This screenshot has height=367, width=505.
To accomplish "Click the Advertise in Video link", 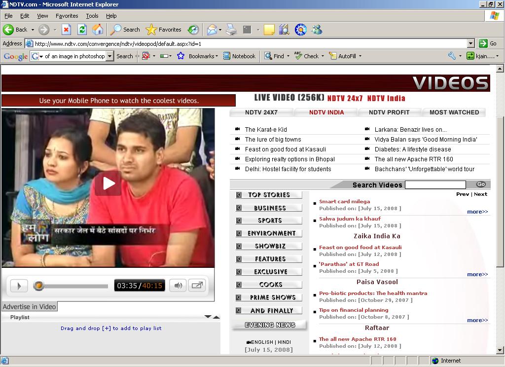I will (29, 307).
